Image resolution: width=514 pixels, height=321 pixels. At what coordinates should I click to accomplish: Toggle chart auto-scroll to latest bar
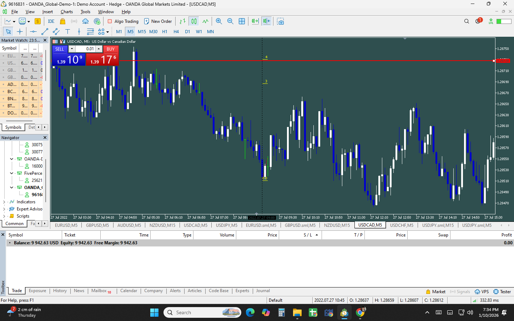tap(255, 21)
